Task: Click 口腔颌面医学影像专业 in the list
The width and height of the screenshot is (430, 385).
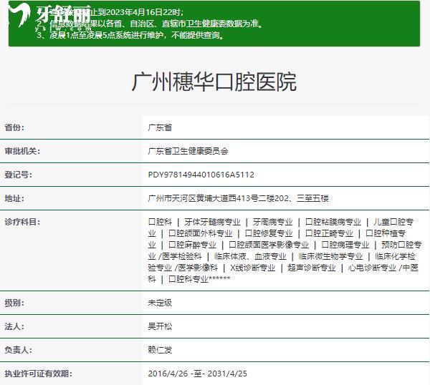Action: click(269, 245)
